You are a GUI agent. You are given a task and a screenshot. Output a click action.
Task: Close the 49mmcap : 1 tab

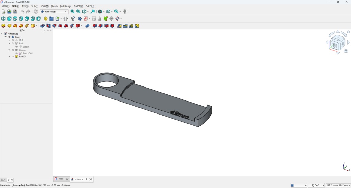(x=90, y=179)
